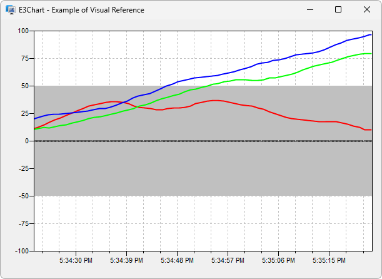Click the -50 label on the vertical axis
This screenshot has width=382, height=279.
(x=24, y=196)
